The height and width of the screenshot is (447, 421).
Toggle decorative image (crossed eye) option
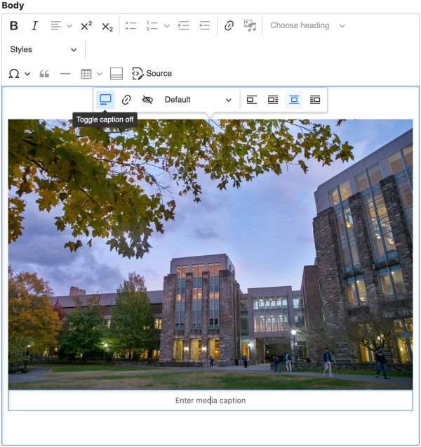coord(147,100)
